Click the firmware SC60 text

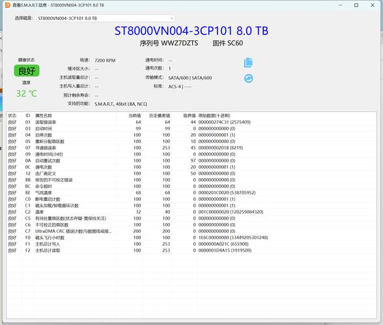[x=235, y=43]
